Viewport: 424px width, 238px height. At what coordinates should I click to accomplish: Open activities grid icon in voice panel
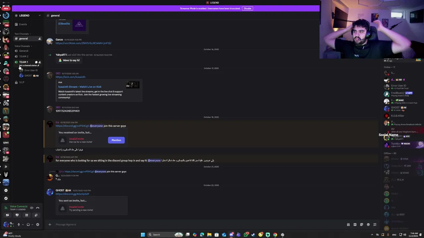pyautogui.click(x=26, y=215)
